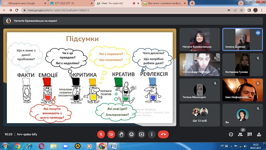Select Тетяна Масендич tile
This screenshot has height=150, width=266.
200,90
